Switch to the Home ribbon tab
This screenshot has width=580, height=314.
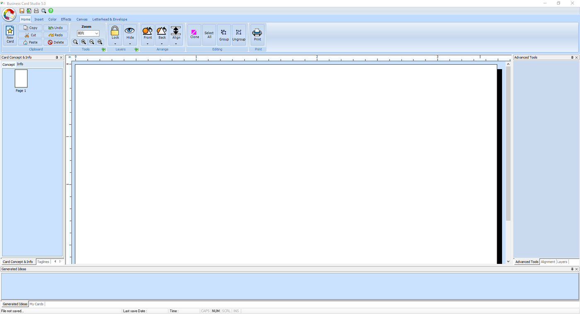coord(26,19)
